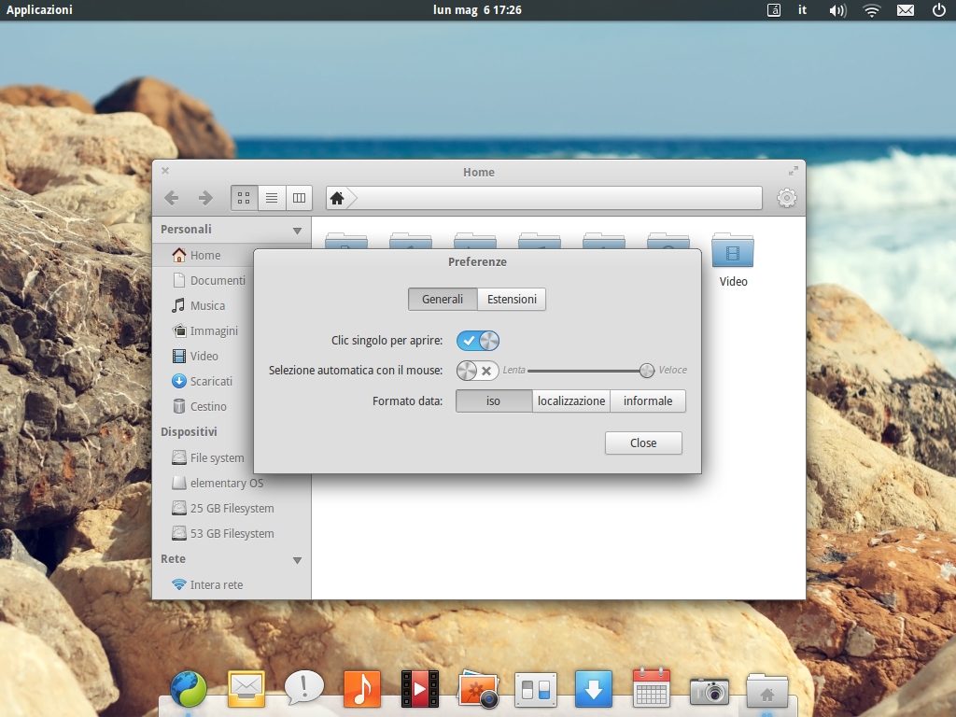Launch the web browser from dock
This screenshot has height=717, width=956.
(189, 690)
